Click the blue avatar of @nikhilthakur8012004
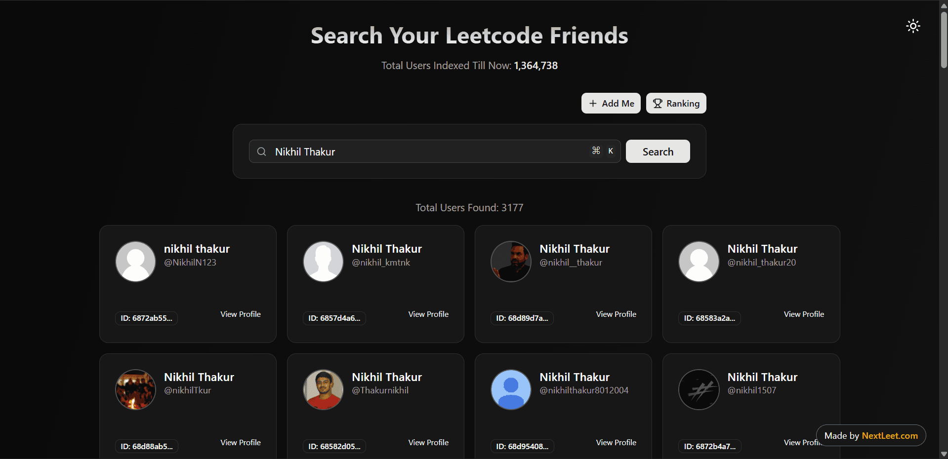Image resolution: width=948 pixels, height=459 pixels. pos(511,389)
